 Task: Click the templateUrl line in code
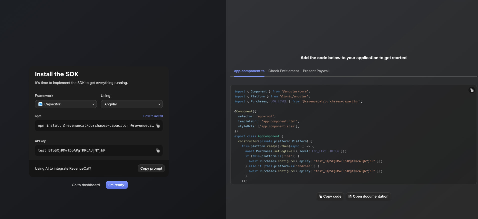point(269,121)
